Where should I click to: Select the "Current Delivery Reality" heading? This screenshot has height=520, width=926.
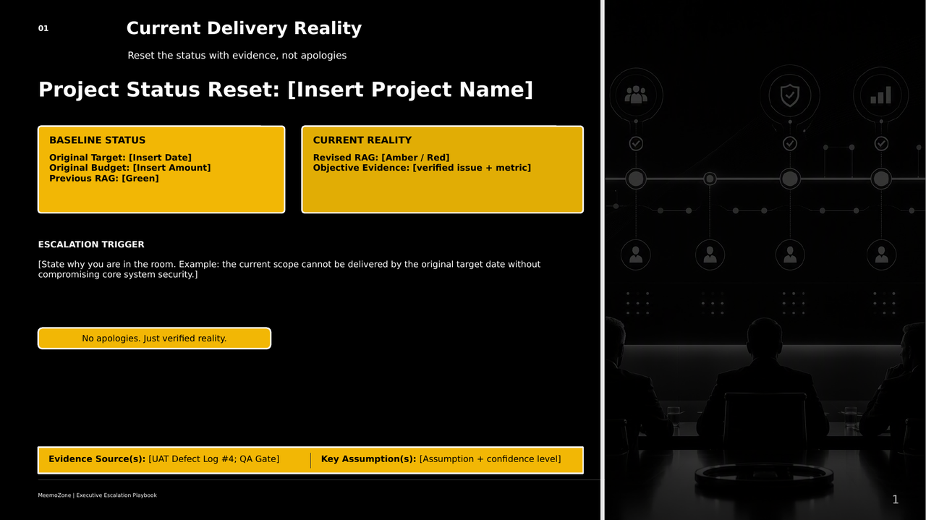pyautogui.click(x=244, y=28)
